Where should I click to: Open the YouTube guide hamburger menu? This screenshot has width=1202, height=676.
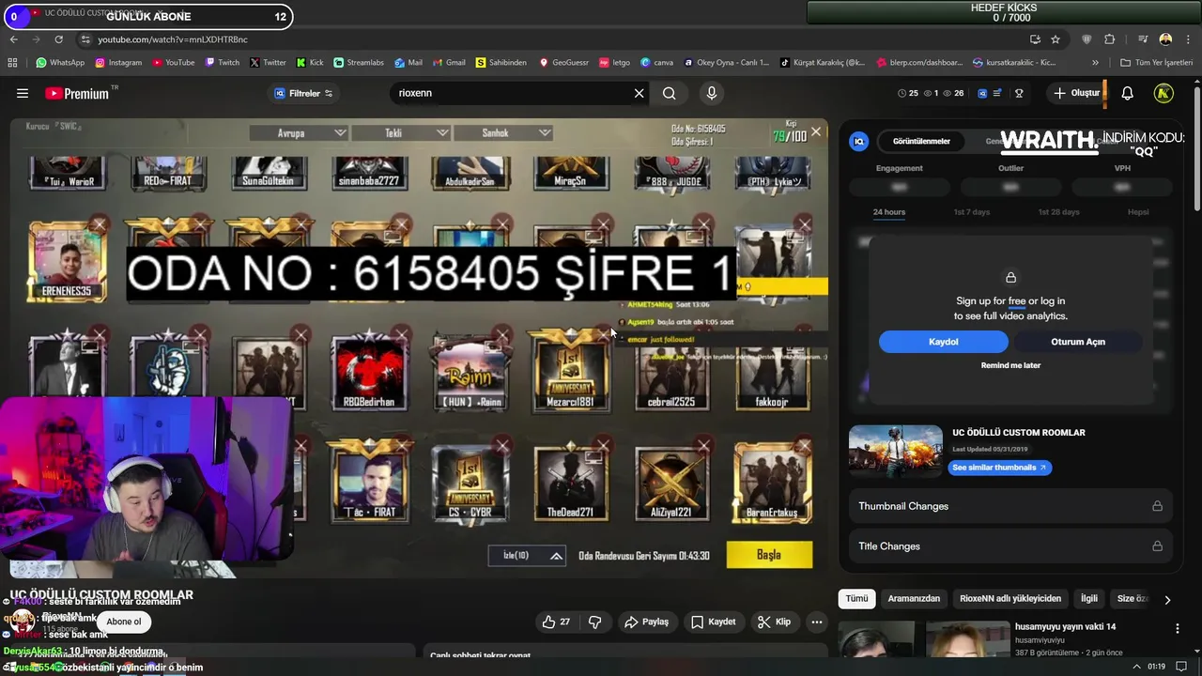tap(23, 93)
